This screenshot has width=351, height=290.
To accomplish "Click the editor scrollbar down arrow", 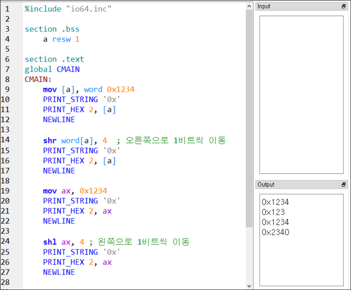I will click(249, 286).
